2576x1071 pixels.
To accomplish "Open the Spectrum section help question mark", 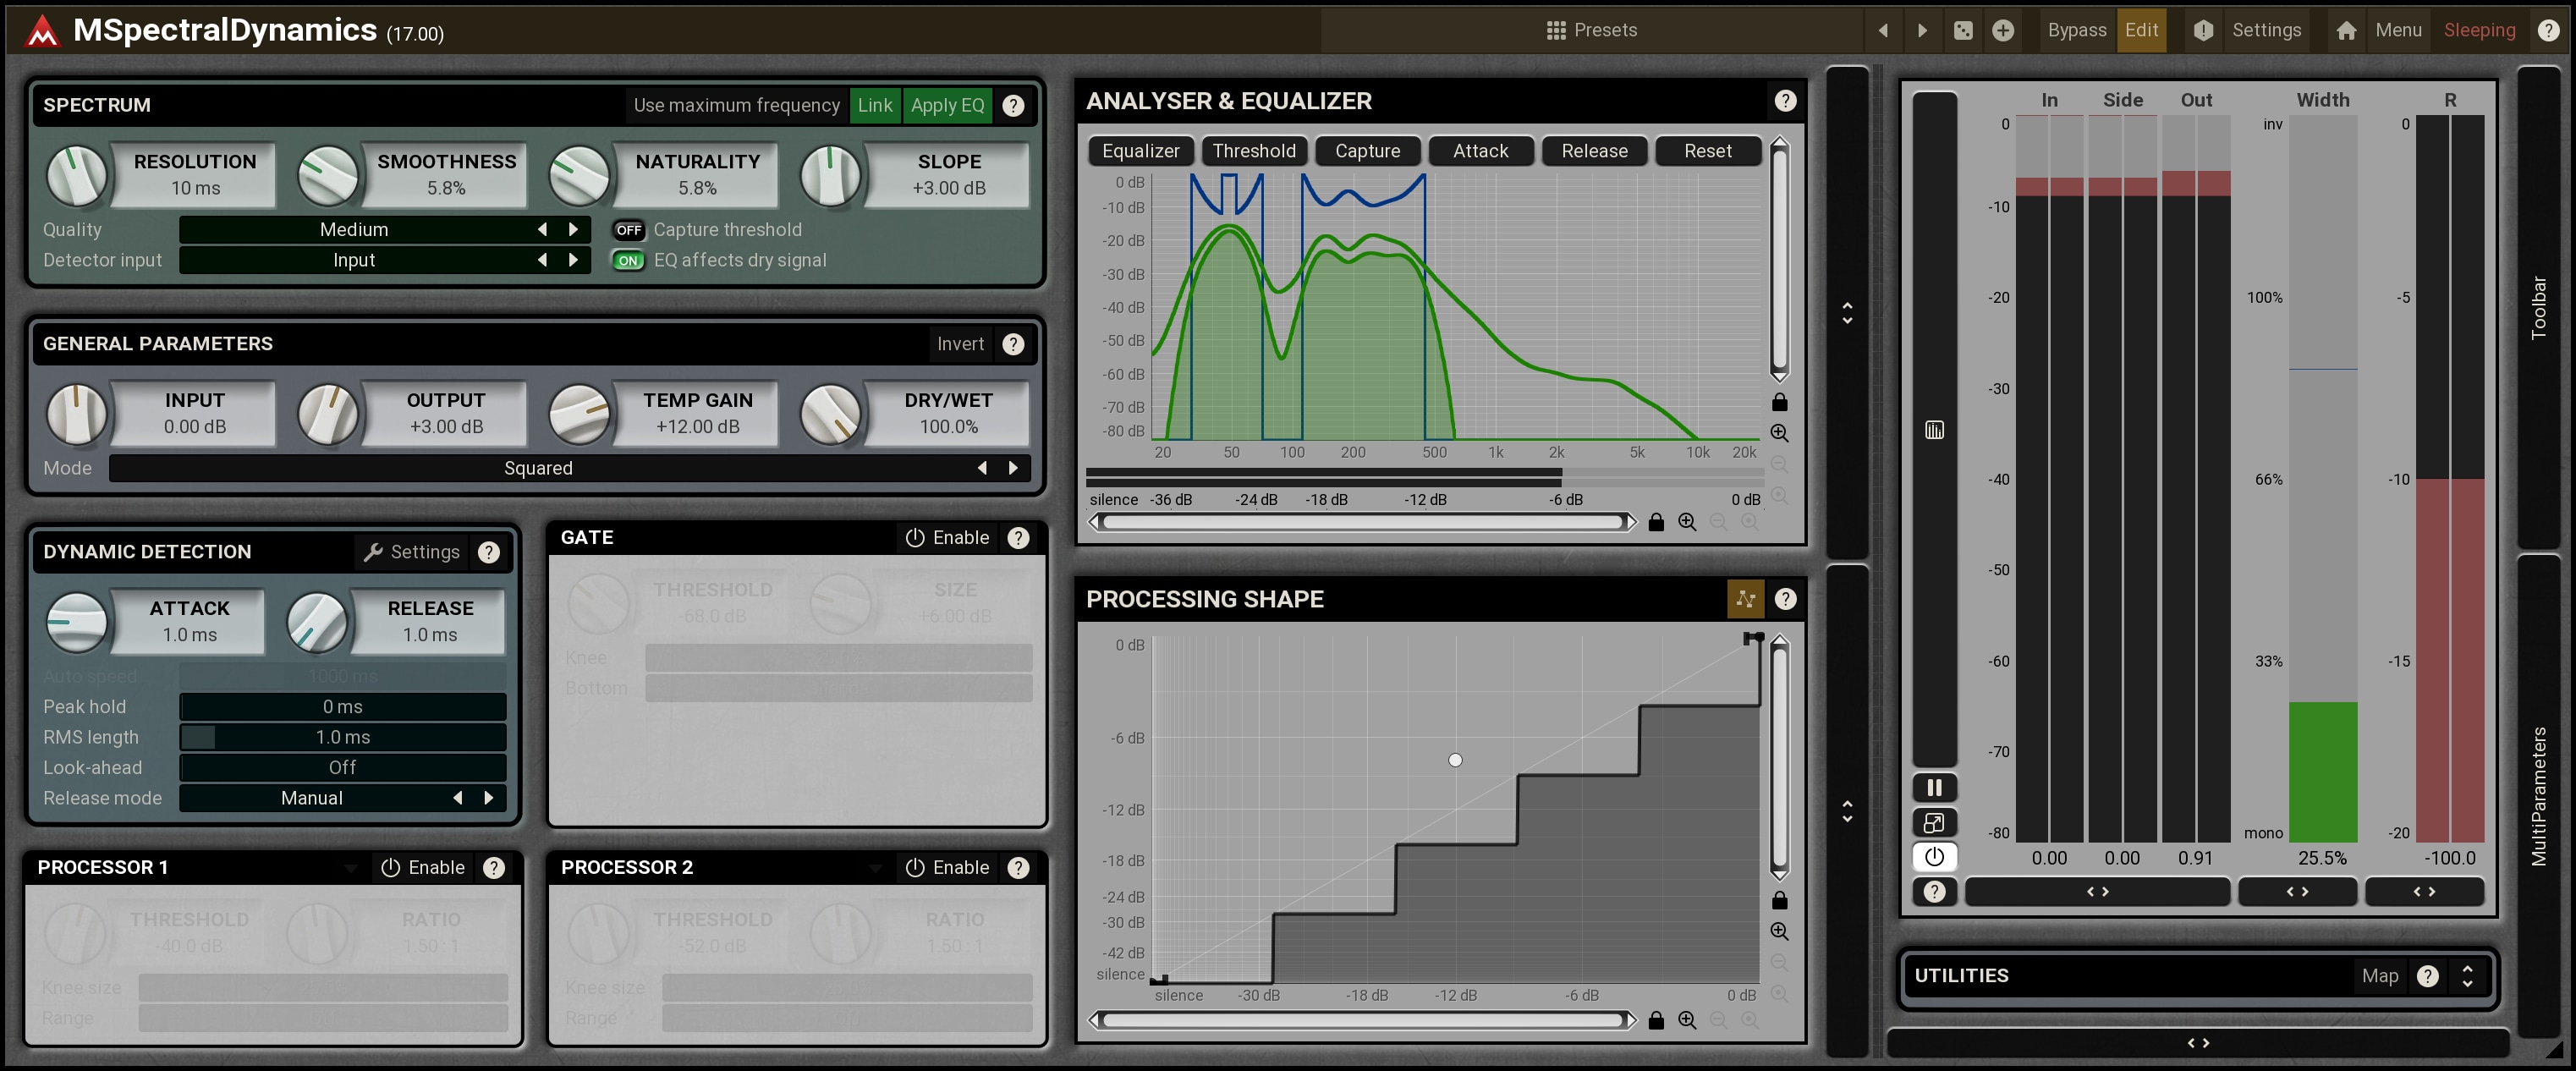I will 1013,105.
